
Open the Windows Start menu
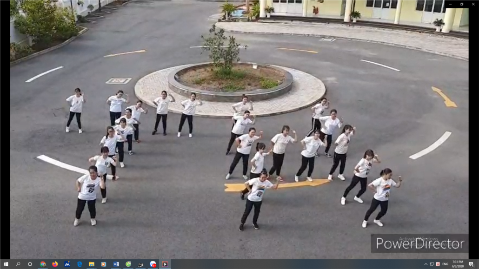point(6,264)
